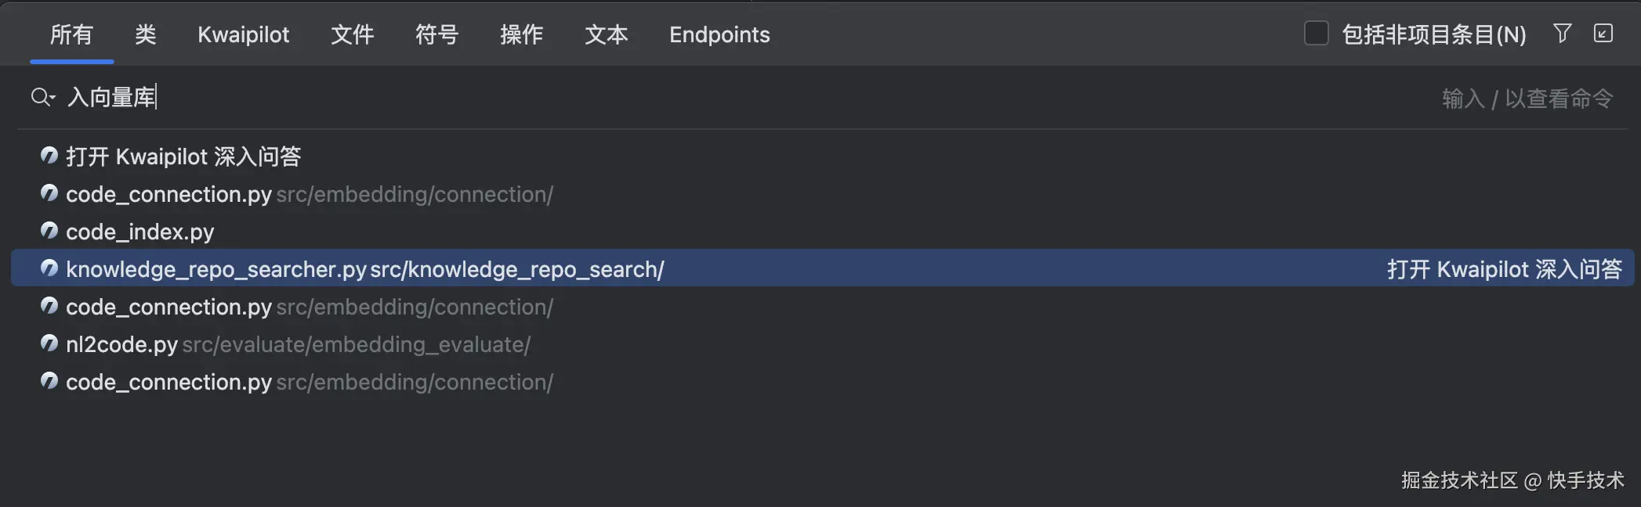Click Kwaipilot icon beside nl2code.py

[x=49, y=343]
